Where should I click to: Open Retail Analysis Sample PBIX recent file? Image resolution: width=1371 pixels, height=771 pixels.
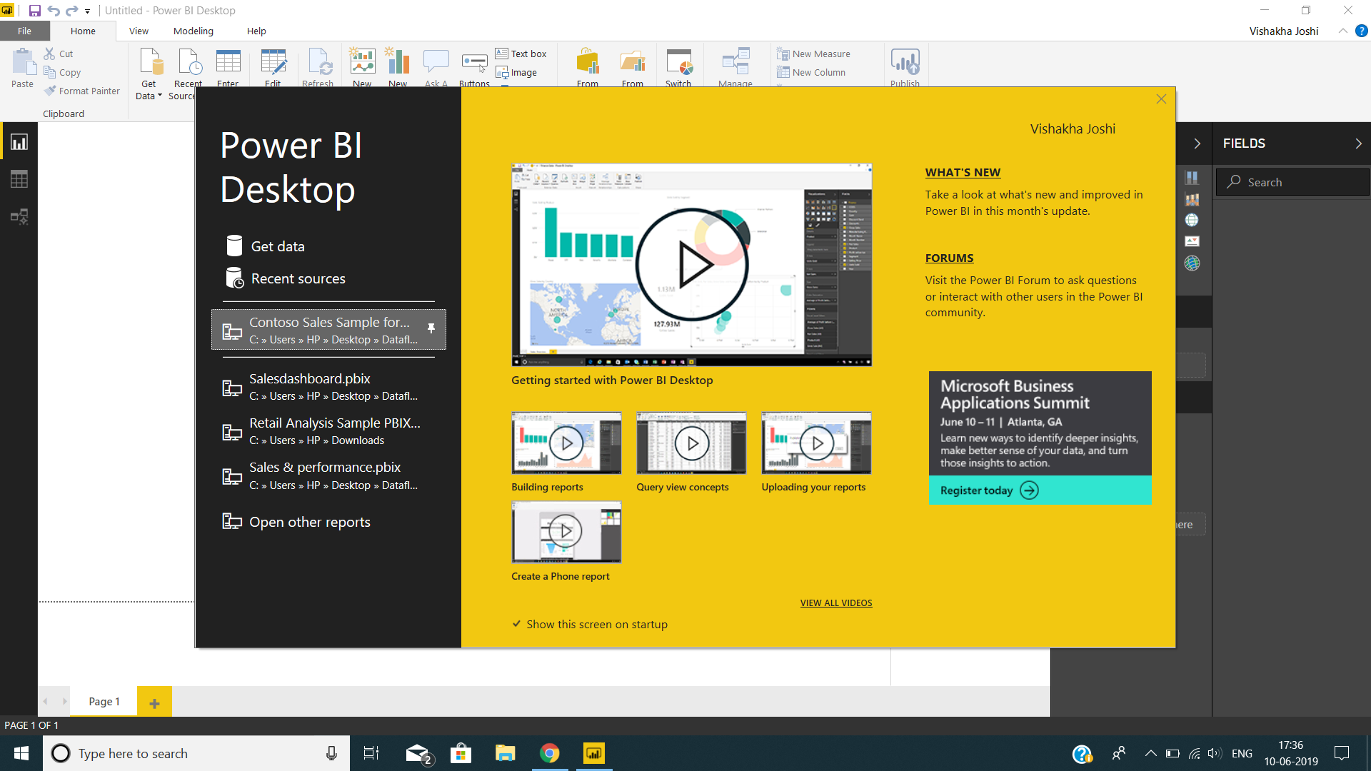point(321,431)
